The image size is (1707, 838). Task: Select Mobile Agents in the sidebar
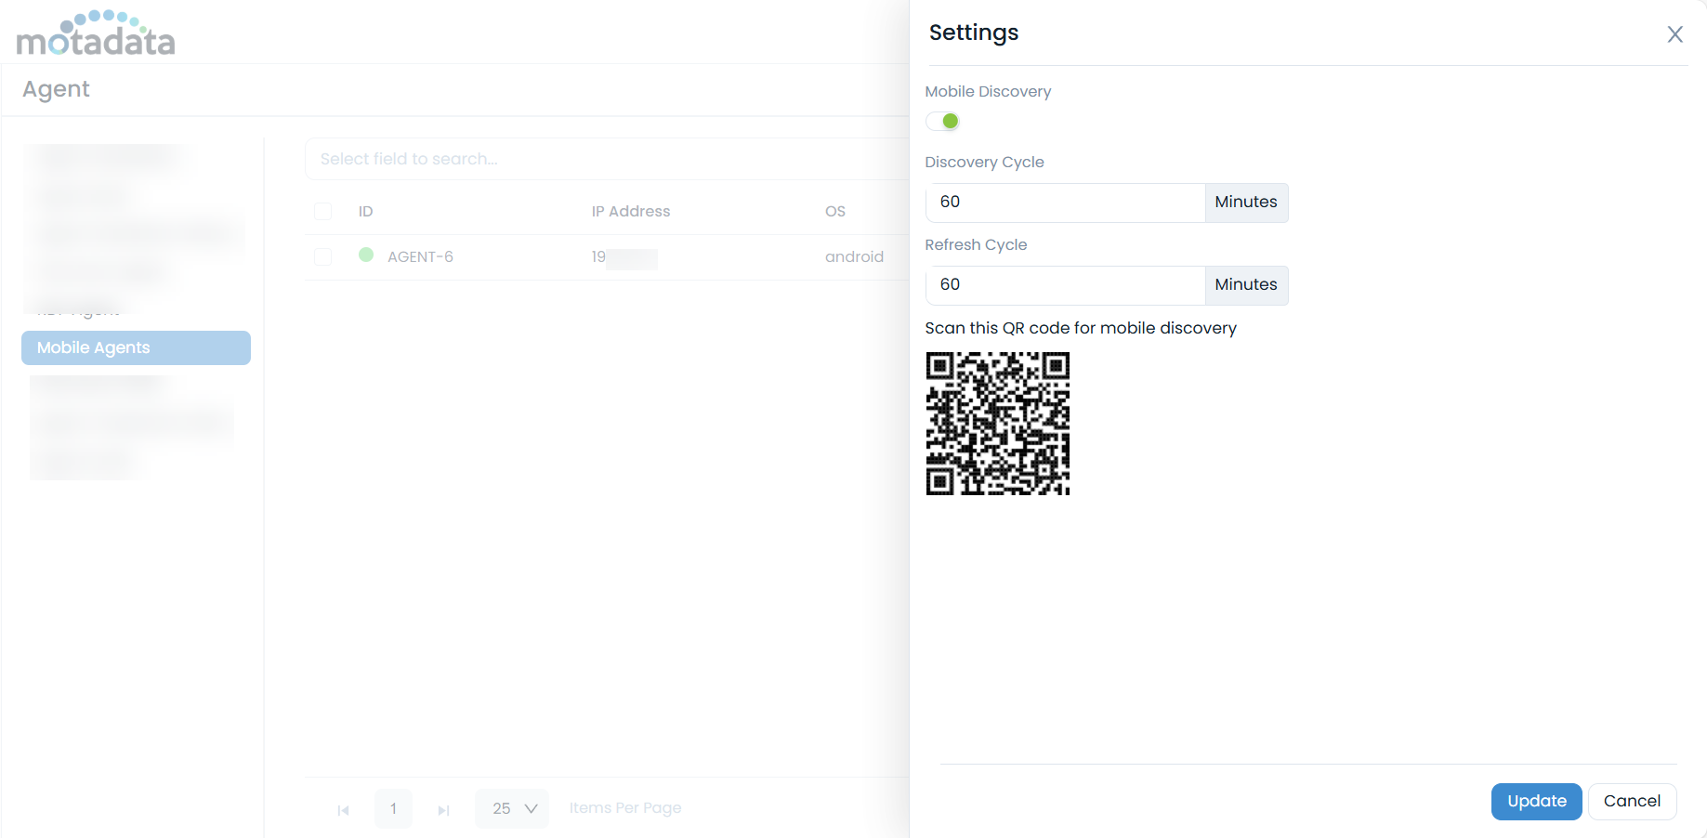[136, 347]
